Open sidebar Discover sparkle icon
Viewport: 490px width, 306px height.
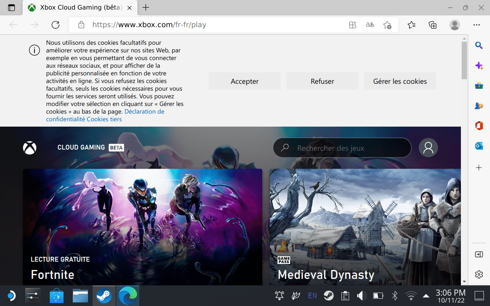click(479, 66)
